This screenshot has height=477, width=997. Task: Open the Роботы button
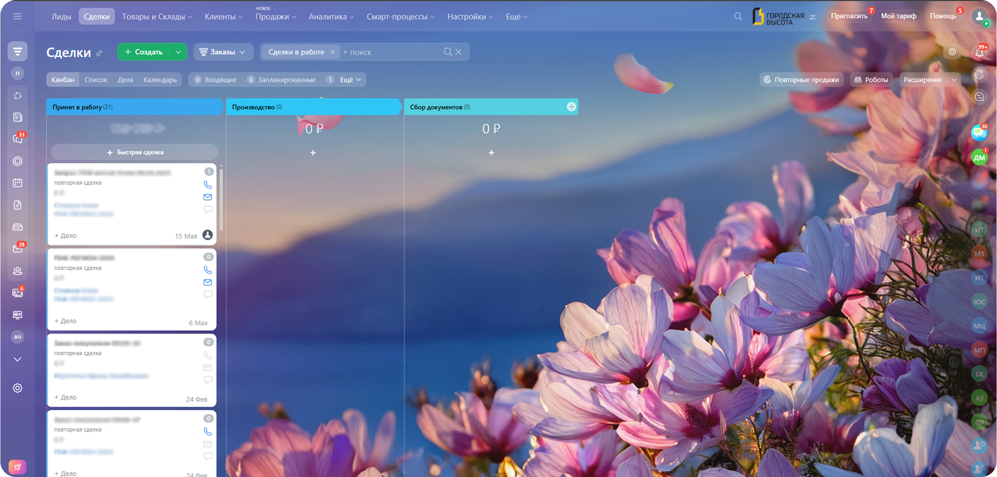click(x=871, y=79)
